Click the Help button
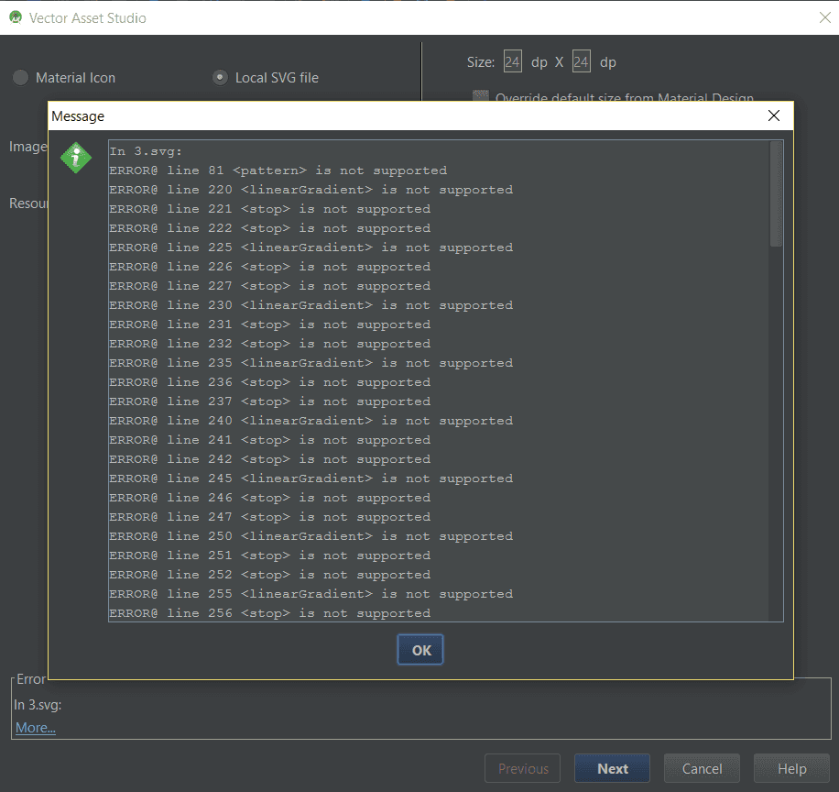This screenshot has width=839, height=792. click(790, 768)
